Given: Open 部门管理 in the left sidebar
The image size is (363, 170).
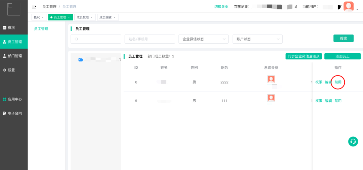Looking at the screenshot, I should click(14, 56).
